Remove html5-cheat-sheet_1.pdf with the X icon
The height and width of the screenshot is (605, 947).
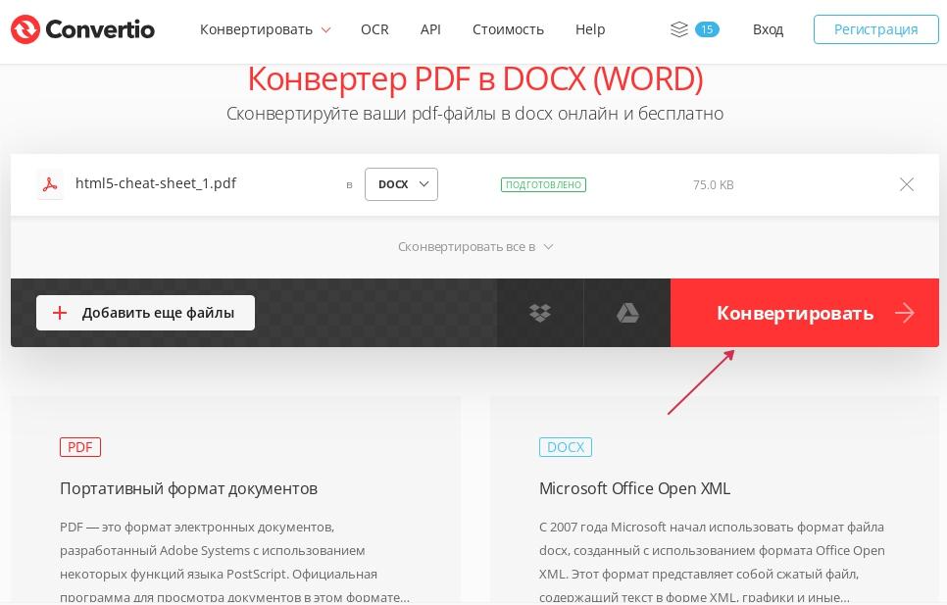click(x=907, y=184)
